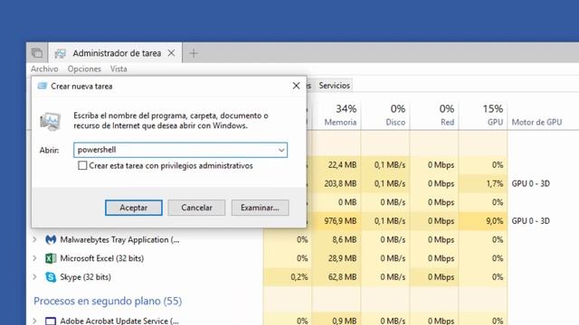The height and width of the screenshot is (325, 579).
Task: Click the GPU 0 - 3D cell beside 1,7%
Action: (x=531, y=183)
